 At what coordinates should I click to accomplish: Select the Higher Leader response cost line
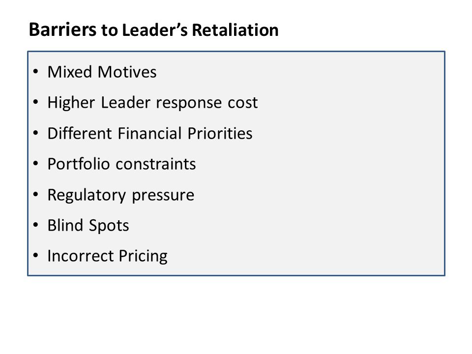152,103
